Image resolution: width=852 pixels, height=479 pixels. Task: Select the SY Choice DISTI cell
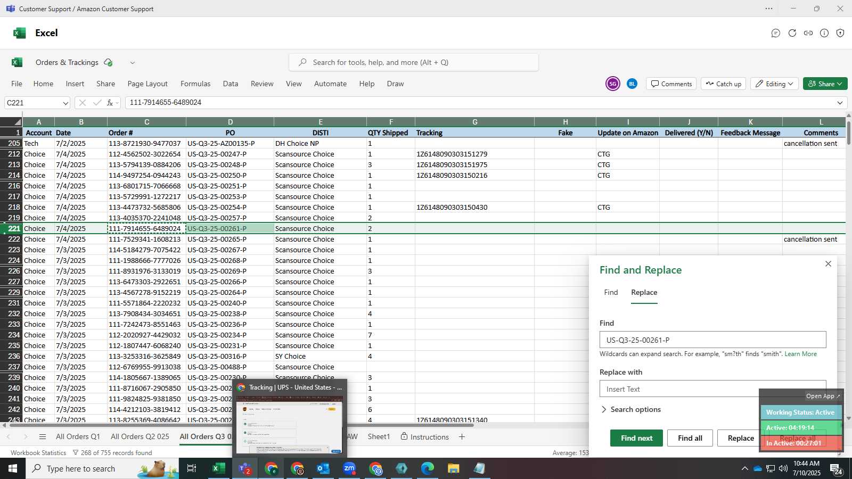click(320, 356)
